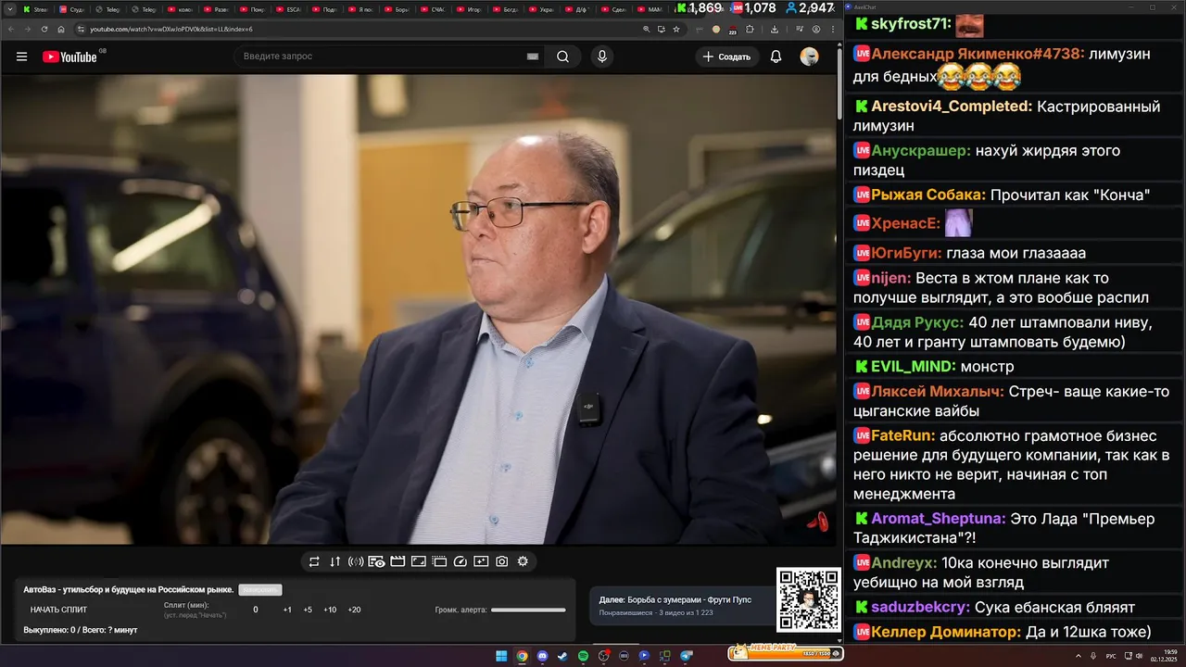Image resolution: width=1186 pixels, height=667 pixels.
Task: Set split minutes to 0
Action: [x=256, y=610]
